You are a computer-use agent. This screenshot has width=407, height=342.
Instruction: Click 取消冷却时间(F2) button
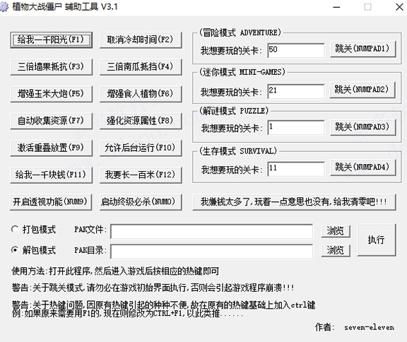(x=141, y=40)
